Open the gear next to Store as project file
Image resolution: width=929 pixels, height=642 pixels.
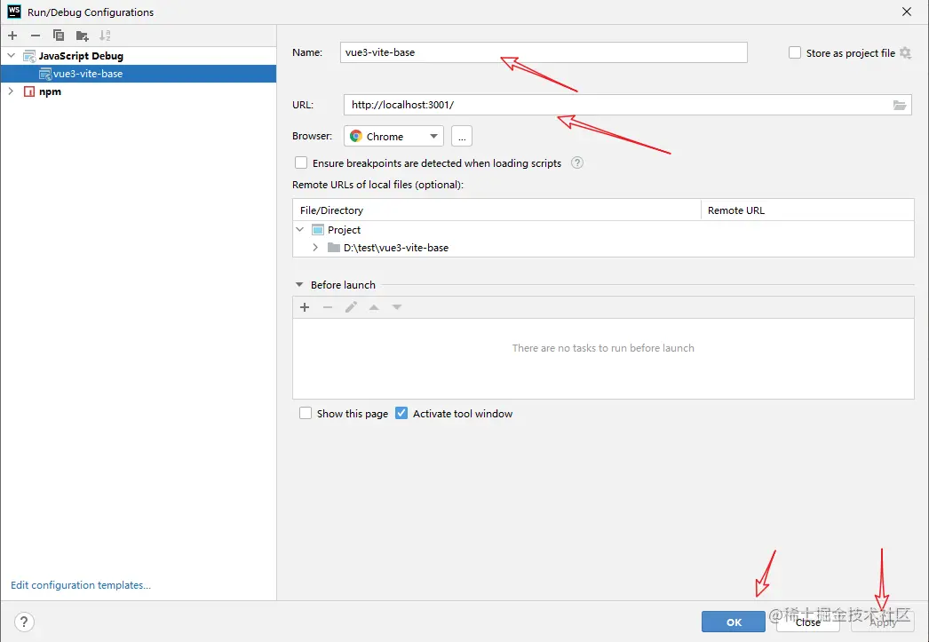pos(905,52)
